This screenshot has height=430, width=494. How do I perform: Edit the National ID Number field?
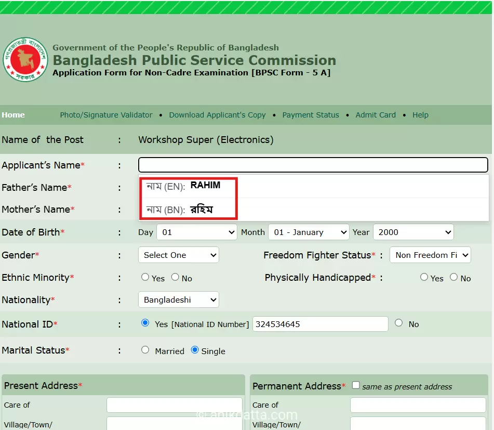(321, 324)
